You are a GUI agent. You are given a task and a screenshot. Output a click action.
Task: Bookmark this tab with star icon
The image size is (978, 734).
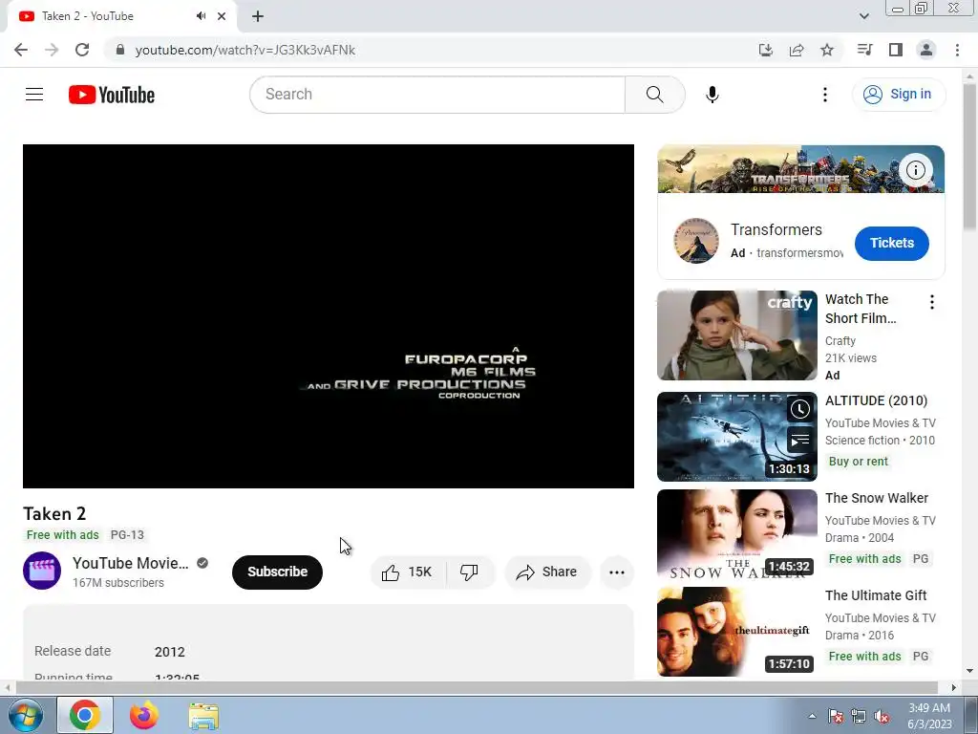click(x=827, y=50)
